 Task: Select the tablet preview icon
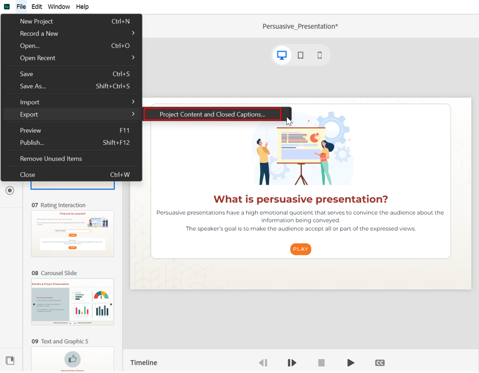[301, 55]
